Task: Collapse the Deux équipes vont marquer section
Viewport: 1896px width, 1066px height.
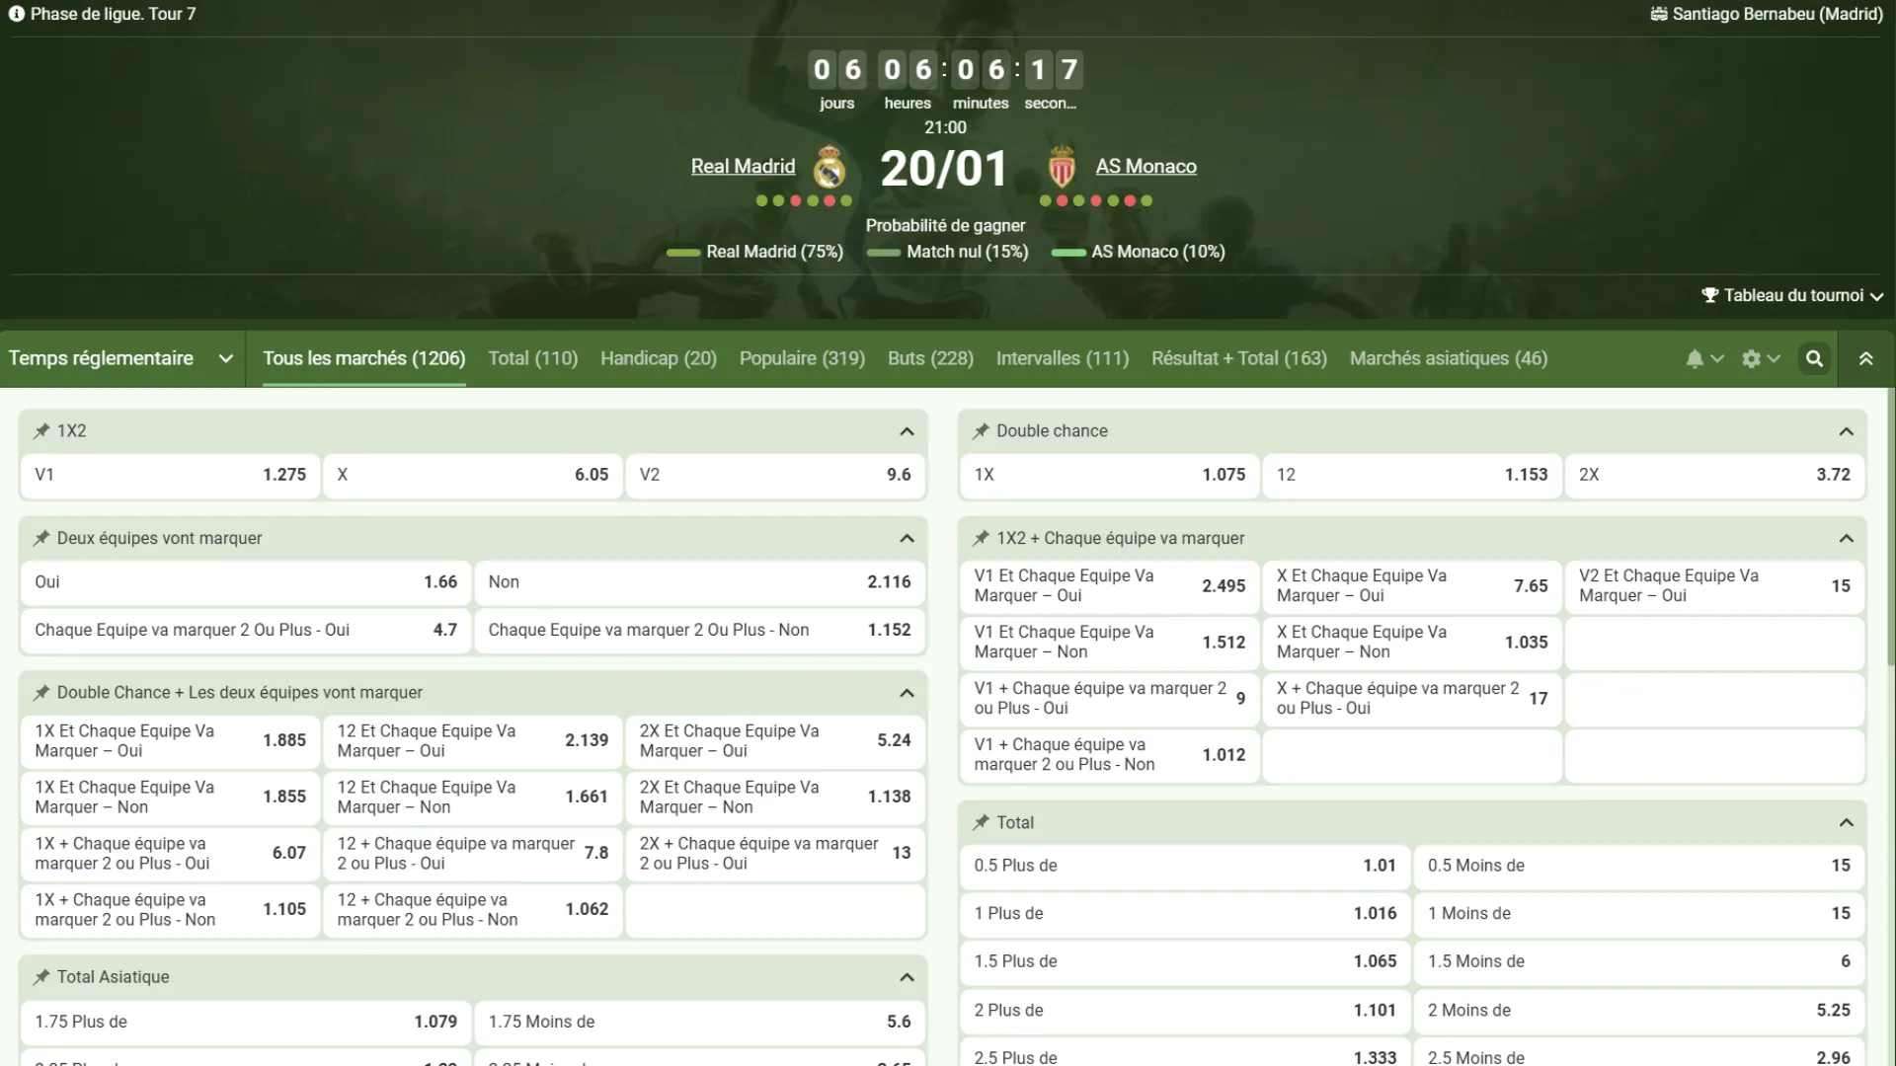Action: 907,539
